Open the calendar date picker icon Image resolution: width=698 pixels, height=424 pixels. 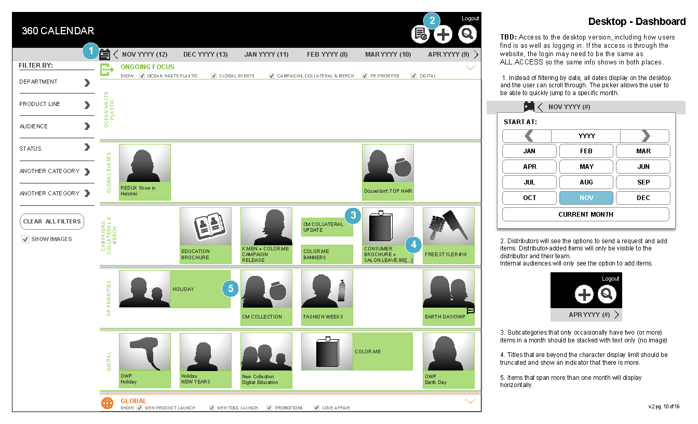click(x=104, y=54)
